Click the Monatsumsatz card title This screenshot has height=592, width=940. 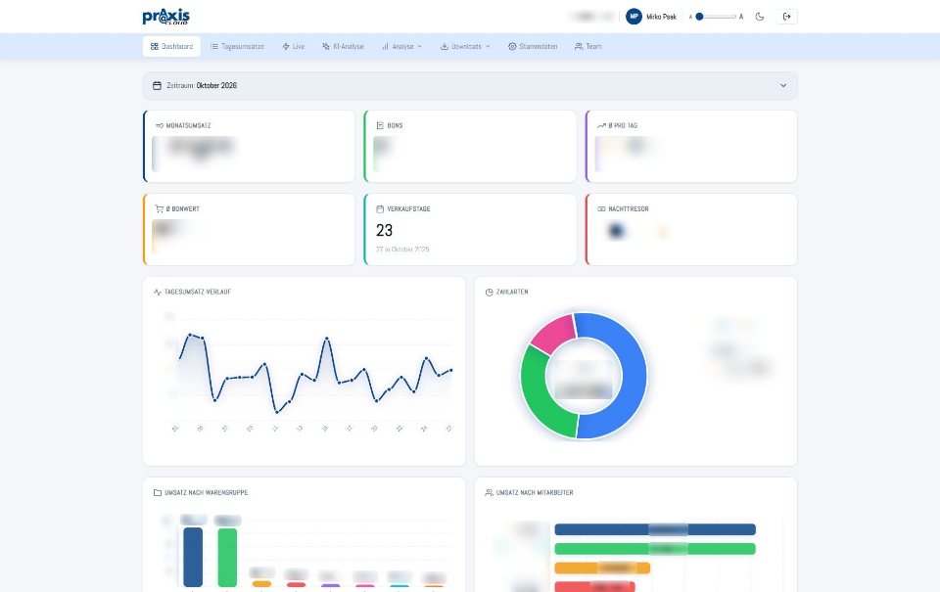[x=188, y=125]
